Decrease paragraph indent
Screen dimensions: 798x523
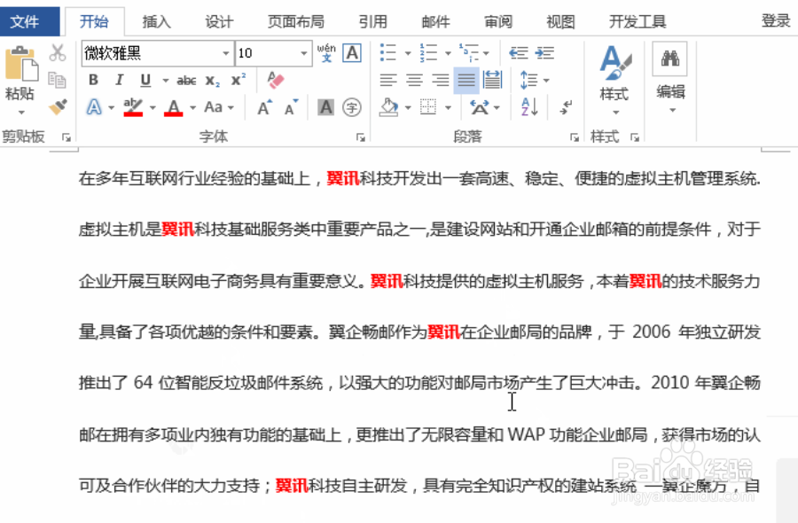point(519,53)
